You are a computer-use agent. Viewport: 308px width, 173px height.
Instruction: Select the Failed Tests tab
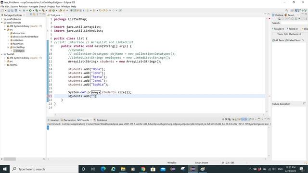point(293,40)
